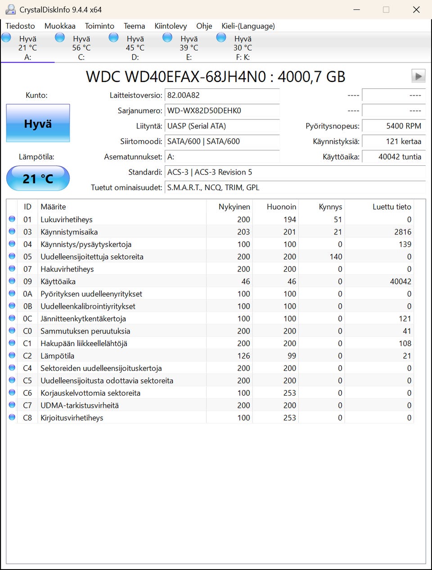Click status orb for C0 Sammutuksen peruutuksia

(x=12, y=331)
